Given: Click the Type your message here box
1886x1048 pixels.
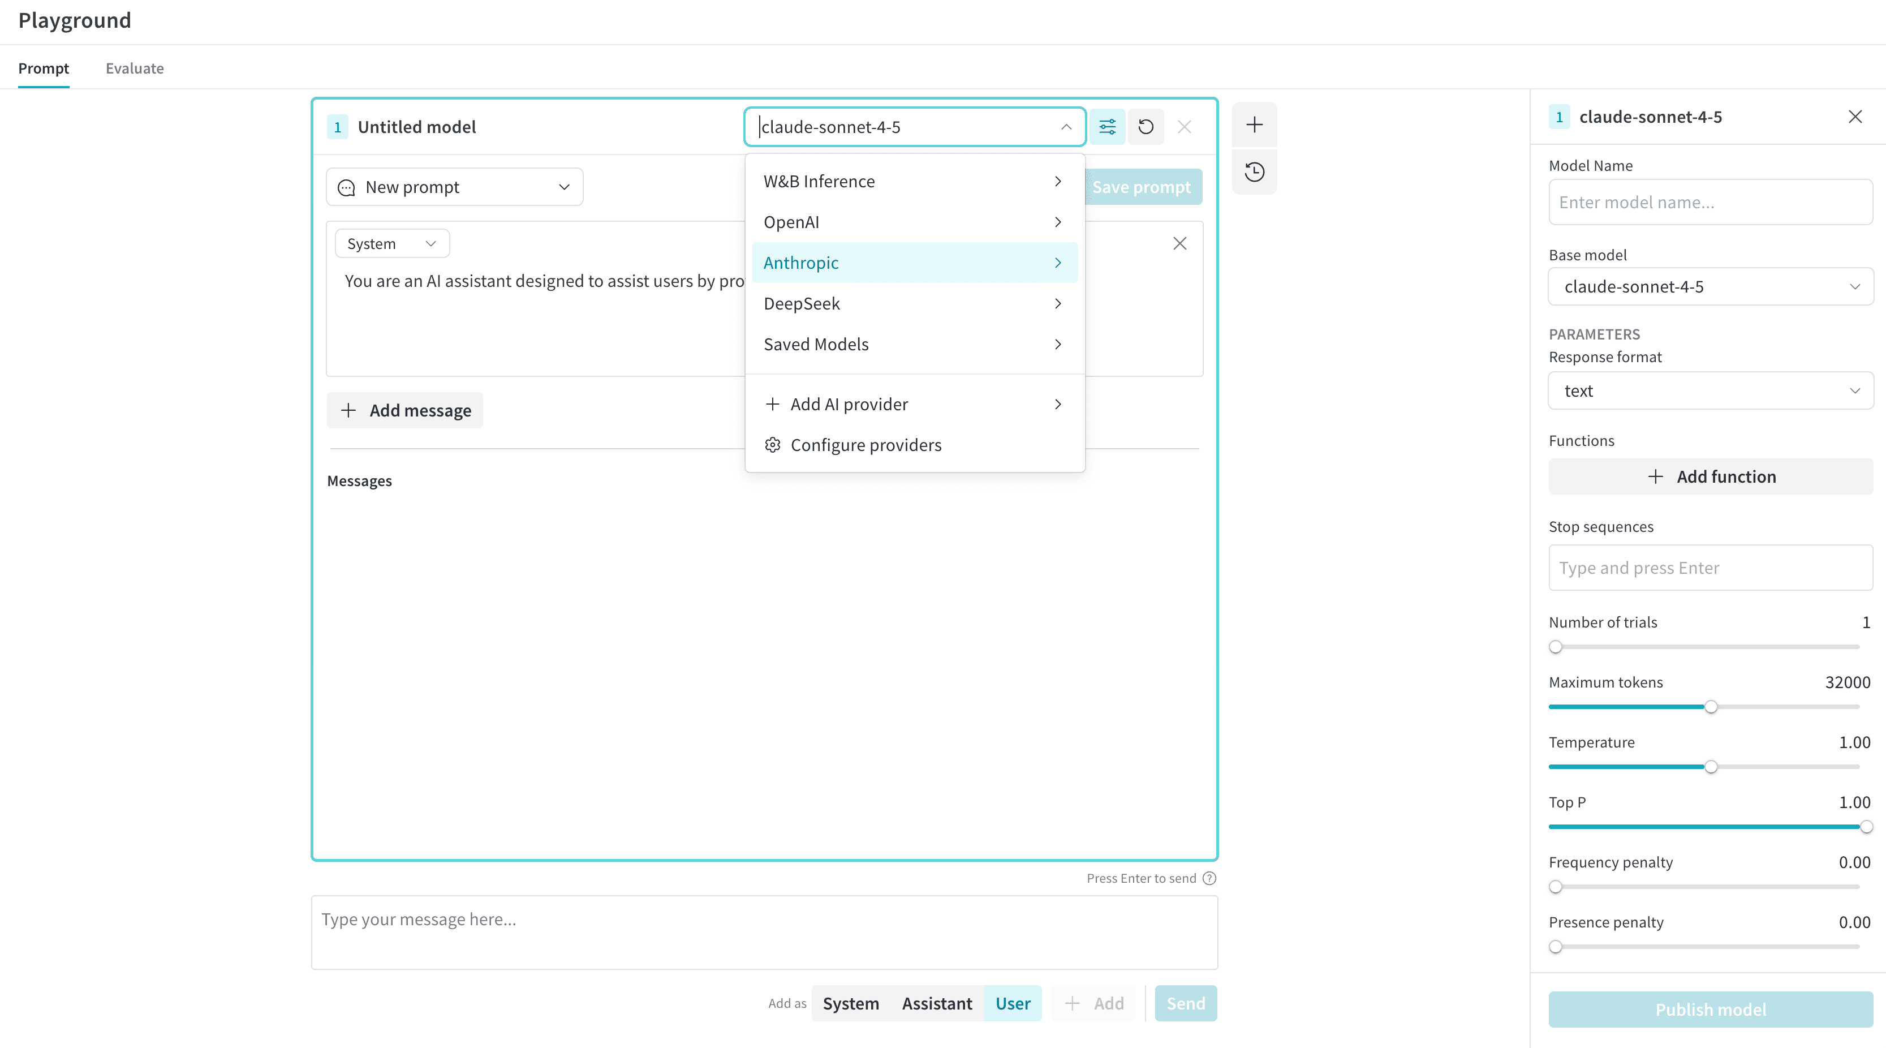Looking at the screenshot, I should (764, 933).
